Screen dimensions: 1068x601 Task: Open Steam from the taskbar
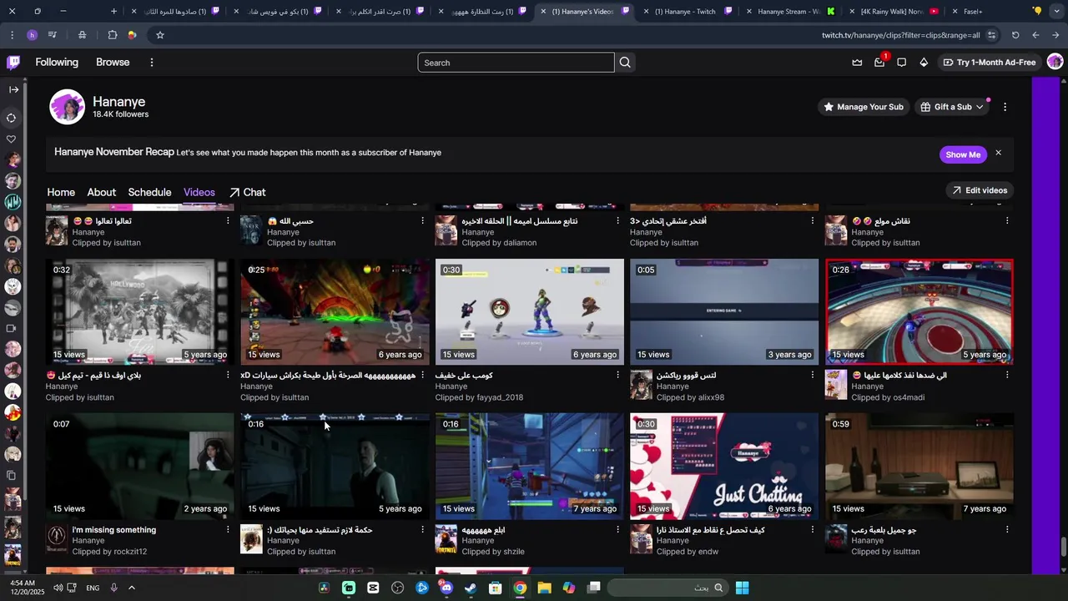(471, 588)
